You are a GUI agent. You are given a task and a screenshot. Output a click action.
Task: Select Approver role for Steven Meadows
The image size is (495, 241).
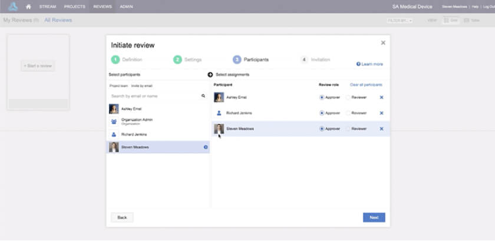[x=322, y=129]
